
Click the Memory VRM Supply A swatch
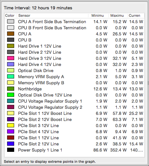[x=11, y=77]
